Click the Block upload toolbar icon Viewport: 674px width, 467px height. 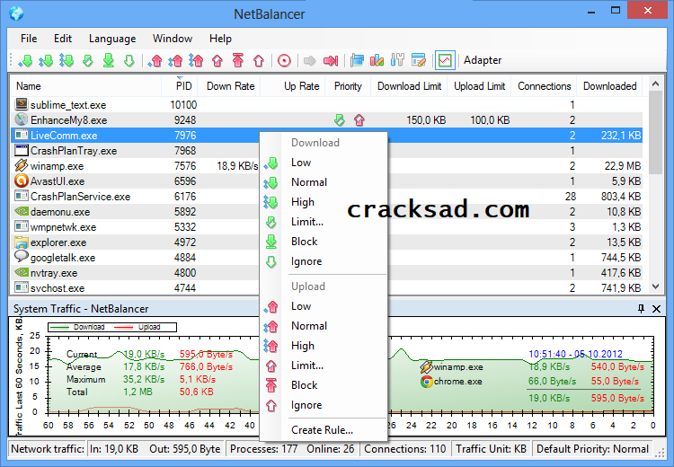pos(238,60)
